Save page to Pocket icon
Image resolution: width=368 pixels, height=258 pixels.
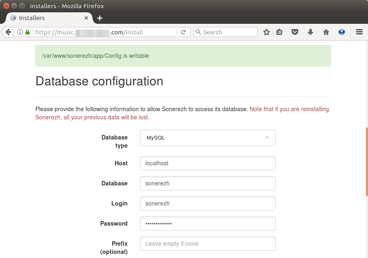point(294,32)
